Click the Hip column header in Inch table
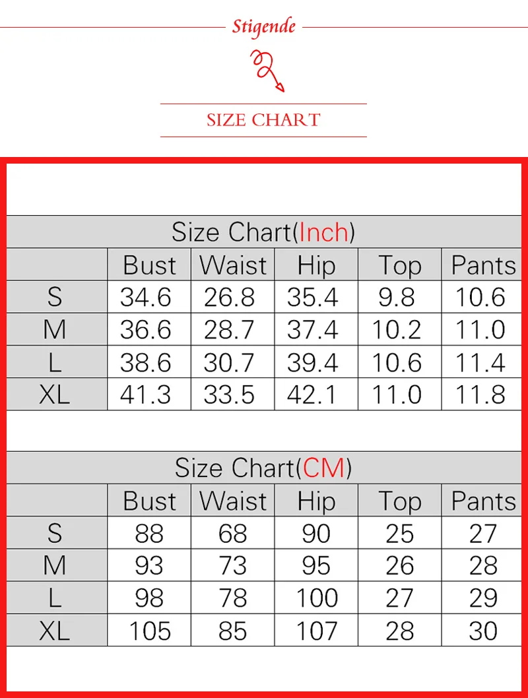 317,266
